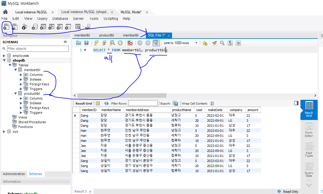Image resolution: width=323 pixels, height=194 pixels.
Task: Open the Workbench home screen icon
Action: click(5, 12)
